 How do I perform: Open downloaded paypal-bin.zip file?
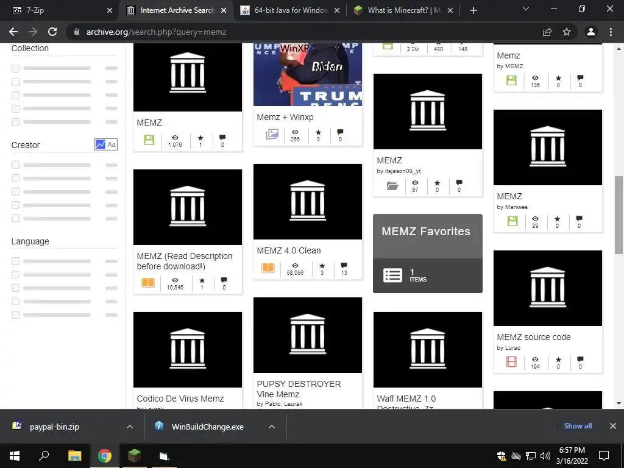(54, 427)
